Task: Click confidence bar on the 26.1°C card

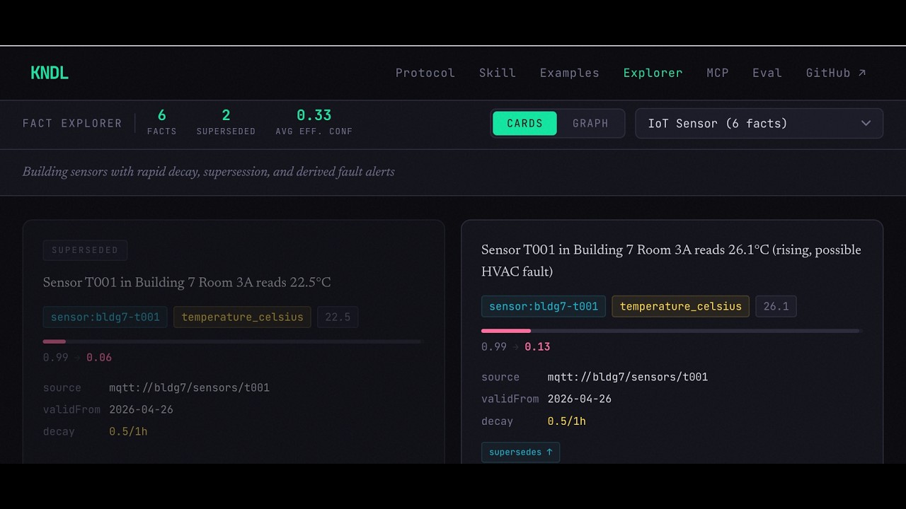Action: (x=671, y=331)
